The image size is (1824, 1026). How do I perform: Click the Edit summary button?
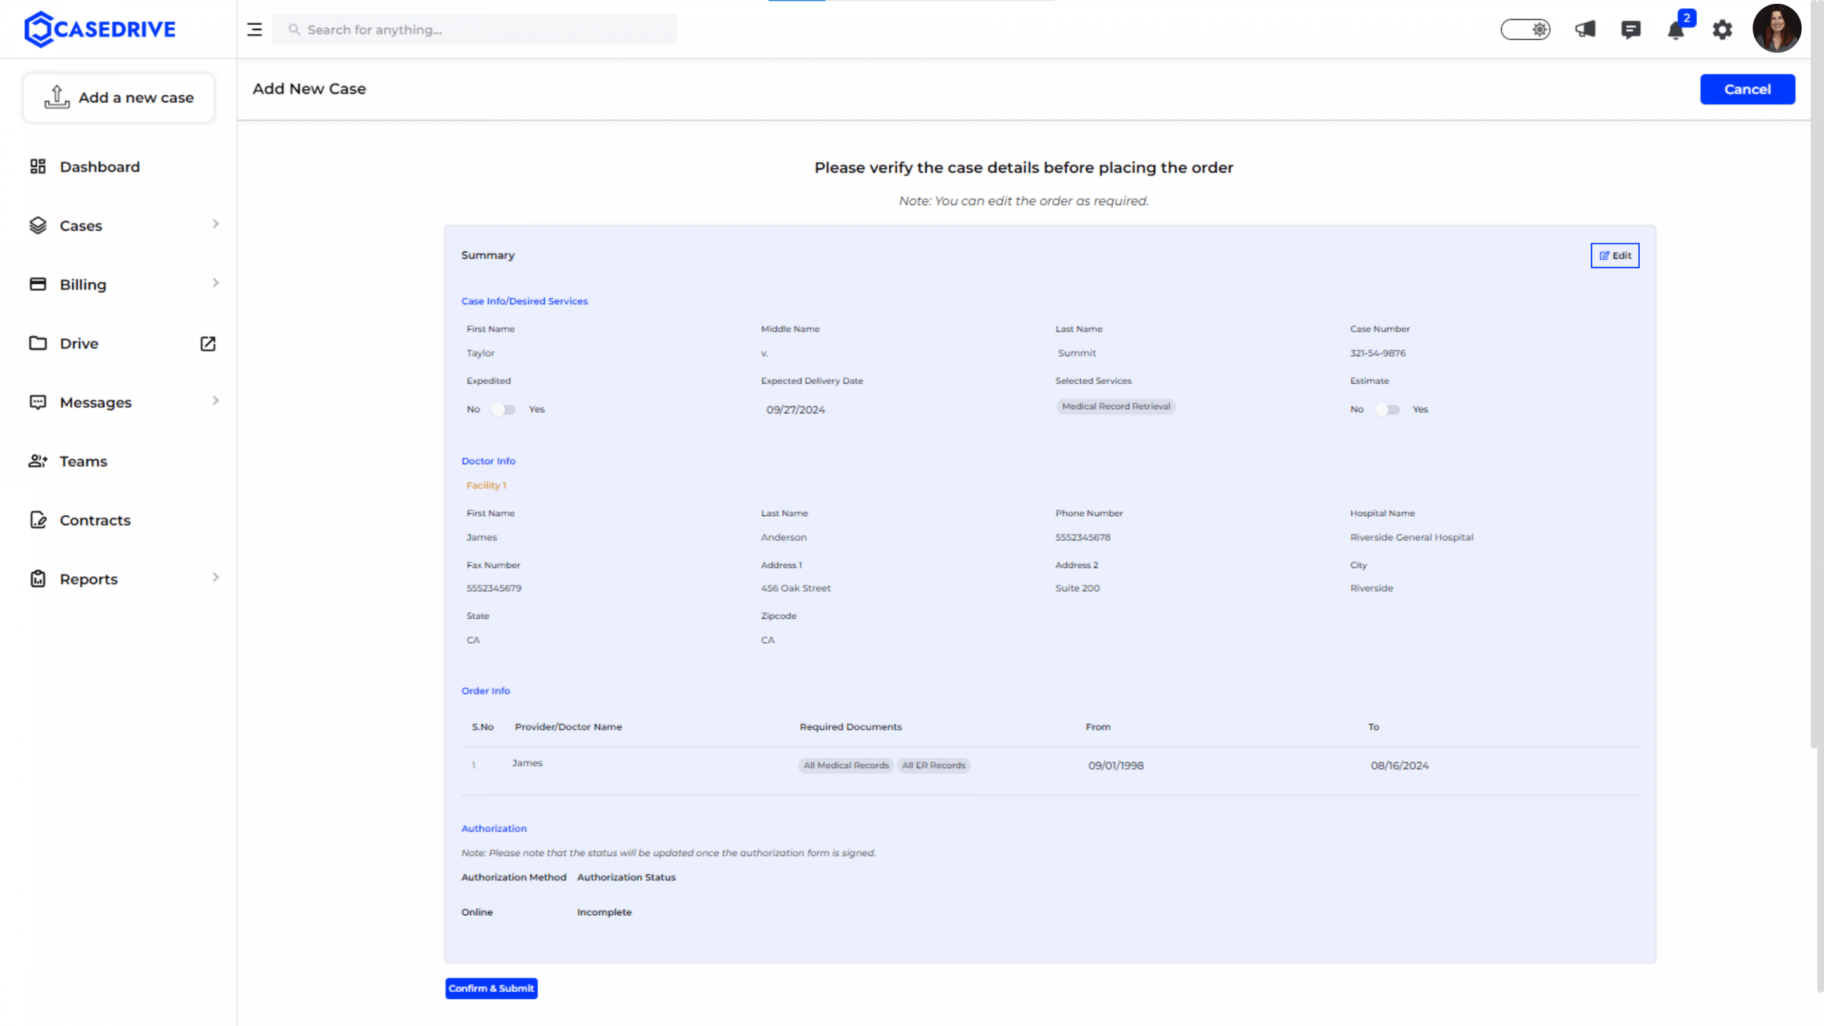(x=1614, y=256)
